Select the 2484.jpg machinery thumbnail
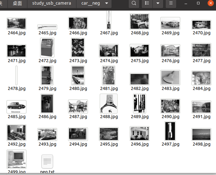The image size is (216, 175). pyautogui.click(x=201, y=78)
